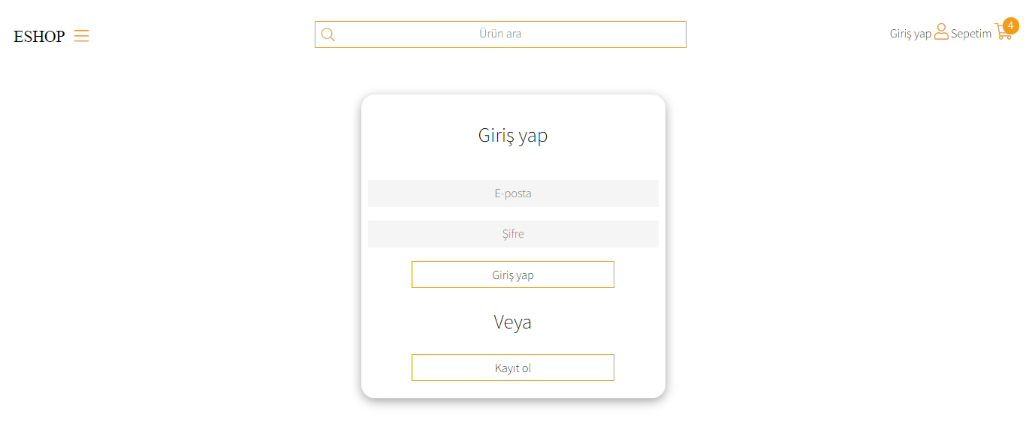
Task: Click the ESHOP text in the header
Action: click(x=38, y=35)
